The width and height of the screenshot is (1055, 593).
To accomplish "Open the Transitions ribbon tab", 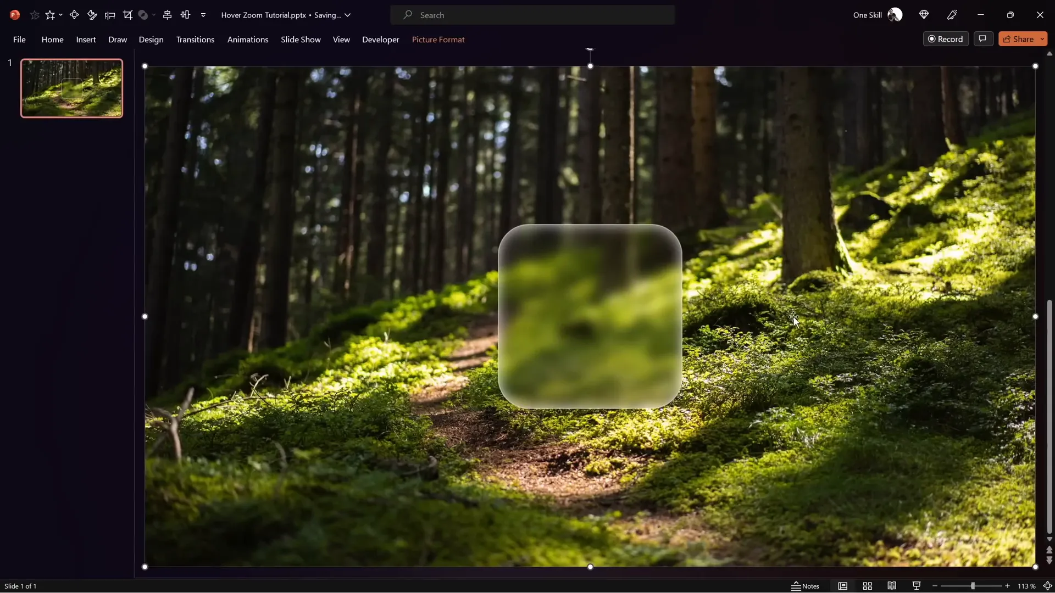I will pyautogui.click(x=196, y=40).
